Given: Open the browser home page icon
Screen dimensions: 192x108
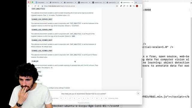Looking at the screenshot, I should coord(38,6).
